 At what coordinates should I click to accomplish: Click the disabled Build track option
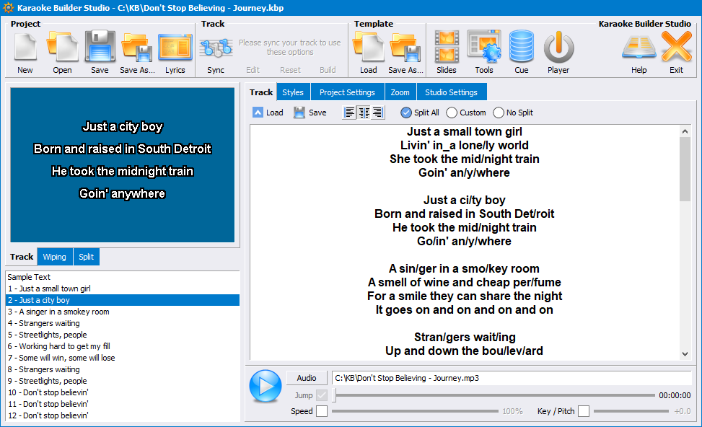click(328, 70)
